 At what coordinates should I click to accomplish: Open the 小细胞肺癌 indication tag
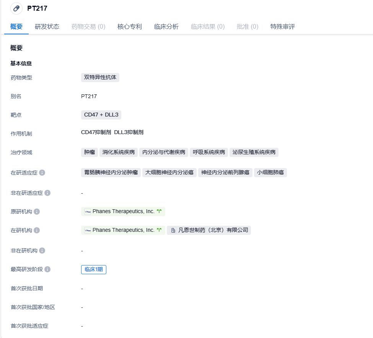(270, 173)
